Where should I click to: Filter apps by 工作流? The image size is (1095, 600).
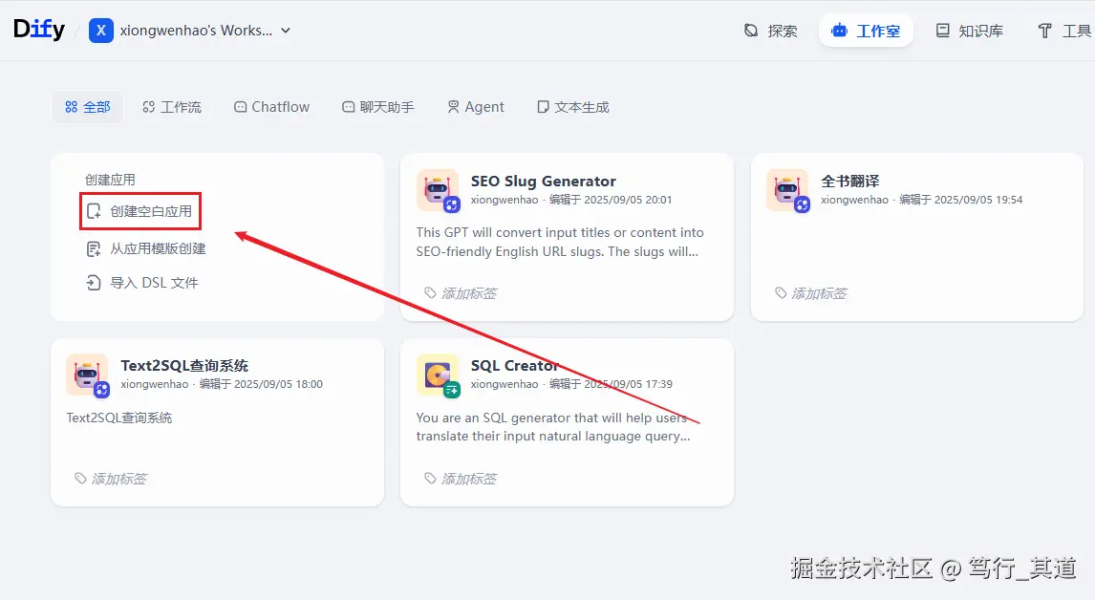(x=172, y=107)
